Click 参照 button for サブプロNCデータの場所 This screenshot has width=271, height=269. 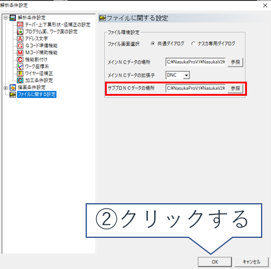235,88
